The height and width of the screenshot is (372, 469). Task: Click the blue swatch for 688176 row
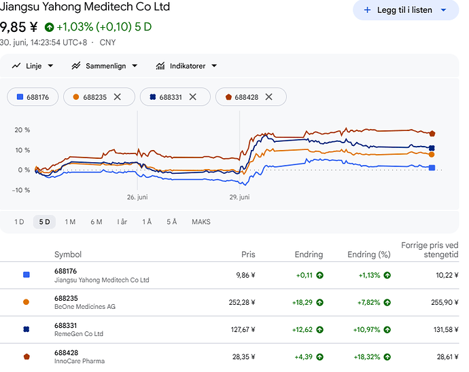(x=27, y=275)
